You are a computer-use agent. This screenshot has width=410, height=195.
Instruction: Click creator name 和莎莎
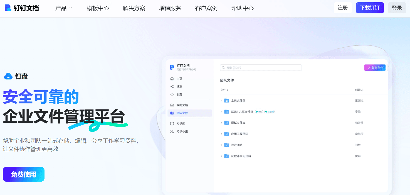coord(359,123)
